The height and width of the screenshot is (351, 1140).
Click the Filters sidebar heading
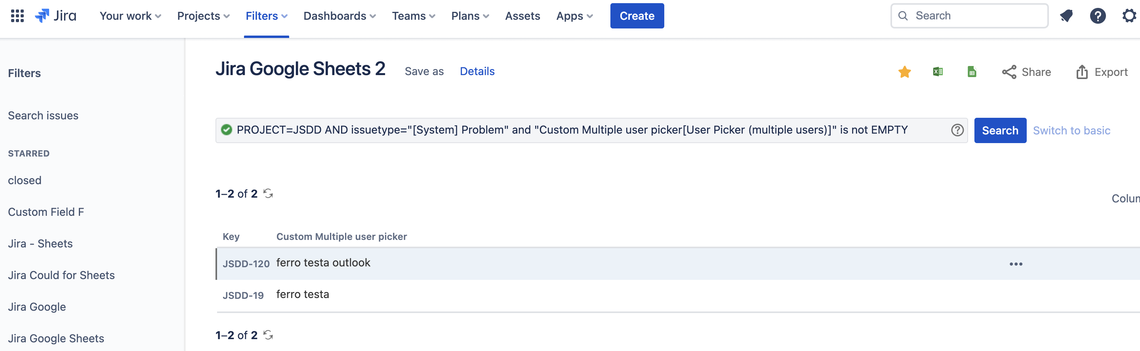(24, 73)
